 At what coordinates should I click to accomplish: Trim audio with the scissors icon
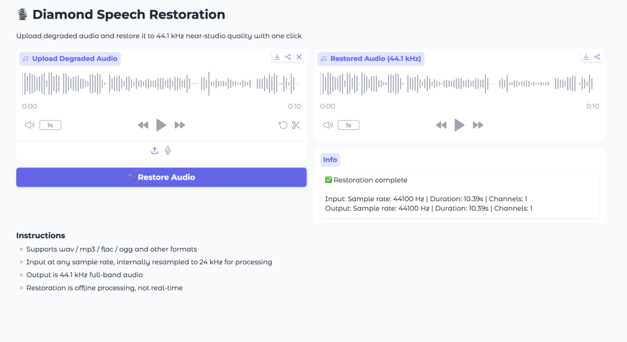(x=296, y=125)
